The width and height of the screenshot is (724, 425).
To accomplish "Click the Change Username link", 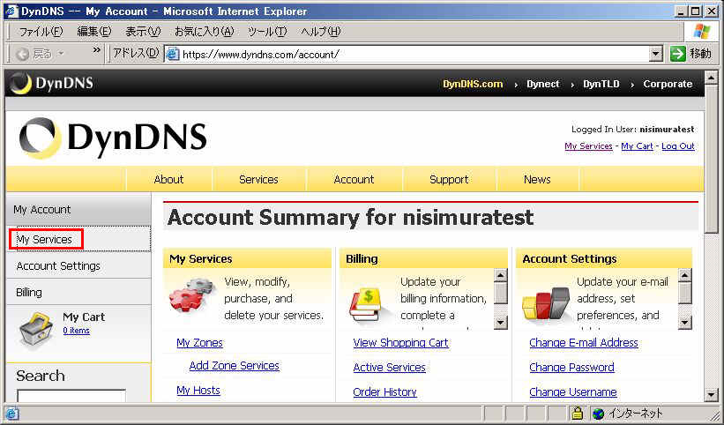I will 573,391.
